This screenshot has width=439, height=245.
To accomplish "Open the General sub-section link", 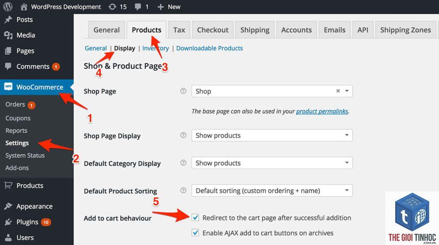I will 96,48.
